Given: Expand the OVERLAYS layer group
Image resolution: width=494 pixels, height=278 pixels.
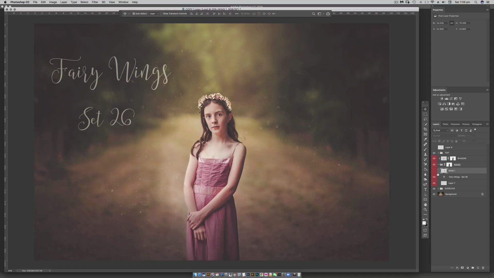Looking at the screenshot, I should [438, 189].
